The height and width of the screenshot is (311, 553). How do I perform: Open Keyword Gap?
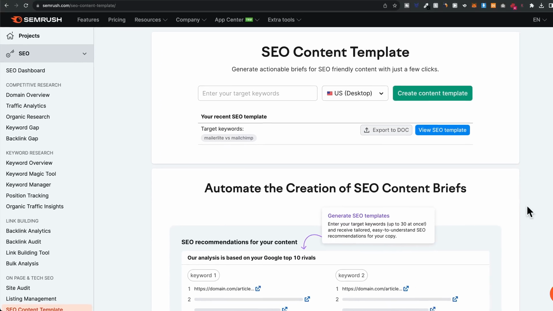(22, 128)
